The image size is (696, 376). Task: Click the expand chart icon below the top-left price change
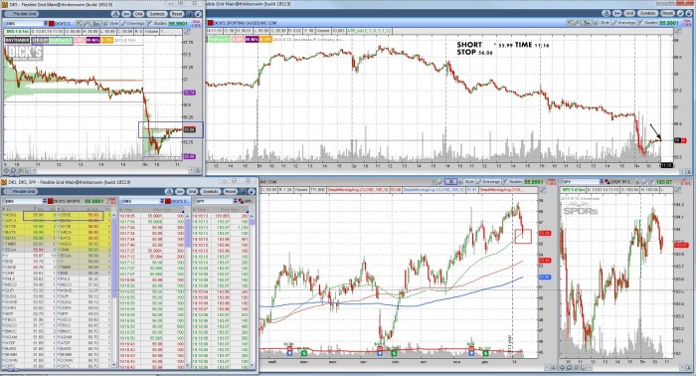[x=187, y=33]
